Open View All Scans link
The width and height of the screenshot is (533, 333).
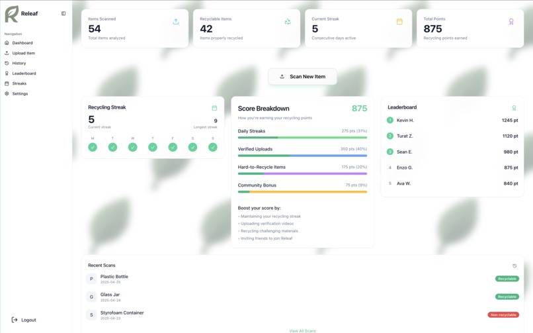[302, 330]
